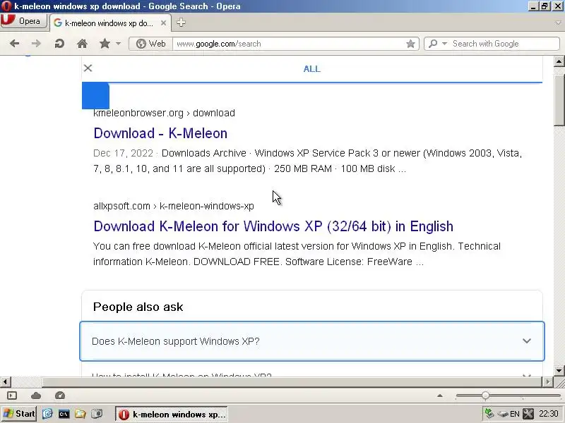
Task: Click the vertical scrollbar thumb
Action: tap(559, 100)
